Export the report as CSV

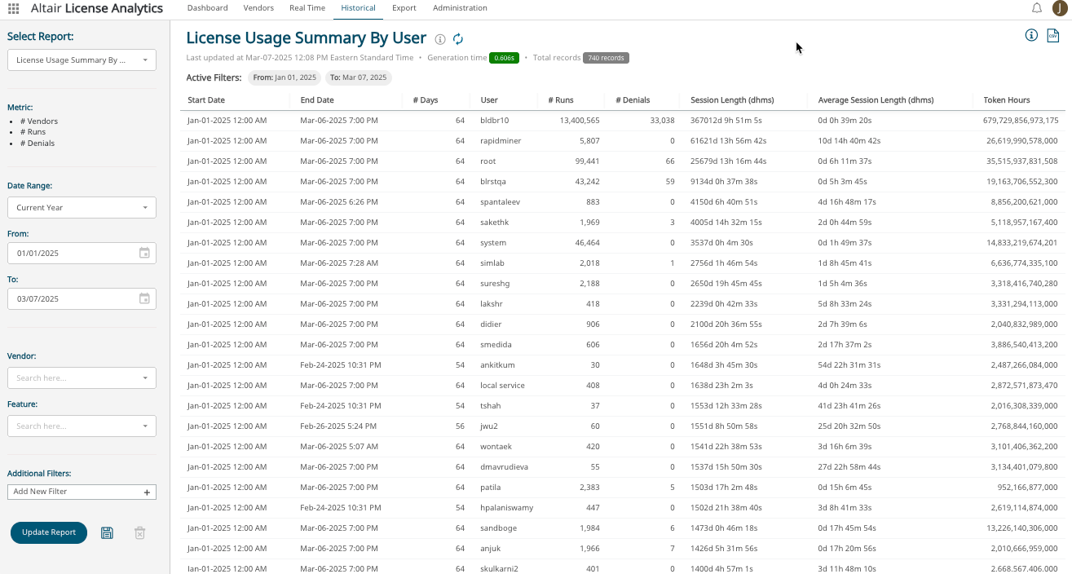[x=1053, y=35]
